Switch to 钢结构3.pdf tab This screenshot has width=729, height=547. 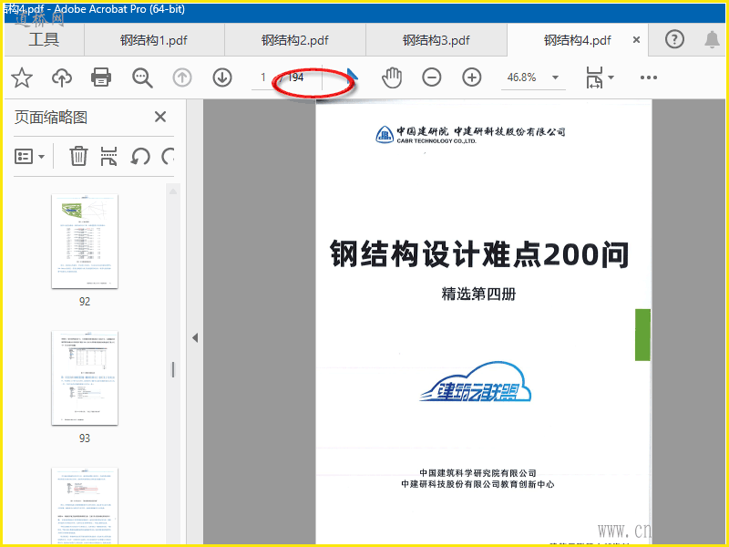436,40
